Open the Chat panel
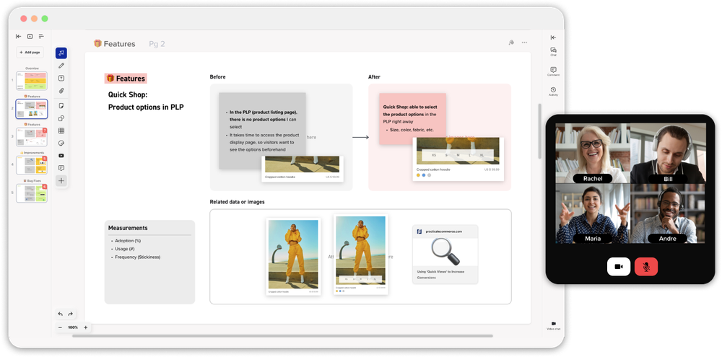This screenshot has width=722, height=357. (x=554, y=51)
